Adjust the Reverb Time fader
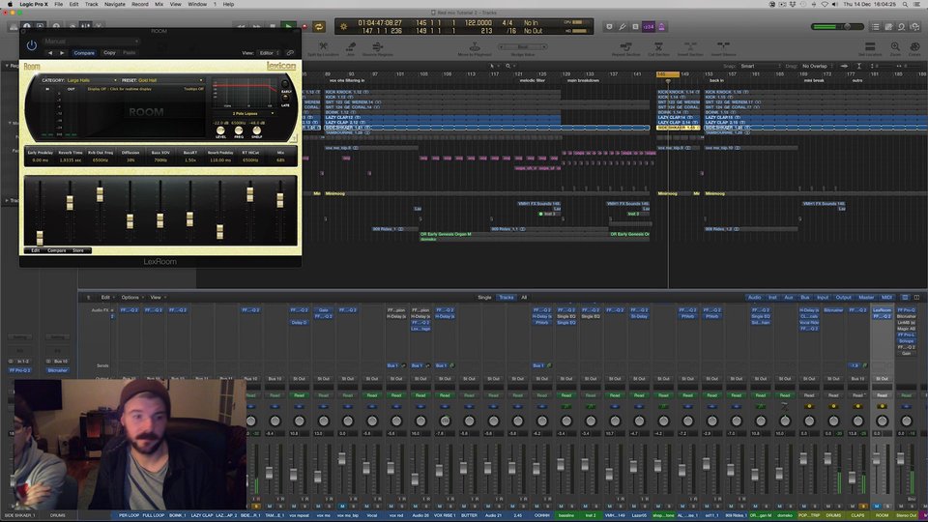Screen dimensions: 928x522 tap(70, 202)
